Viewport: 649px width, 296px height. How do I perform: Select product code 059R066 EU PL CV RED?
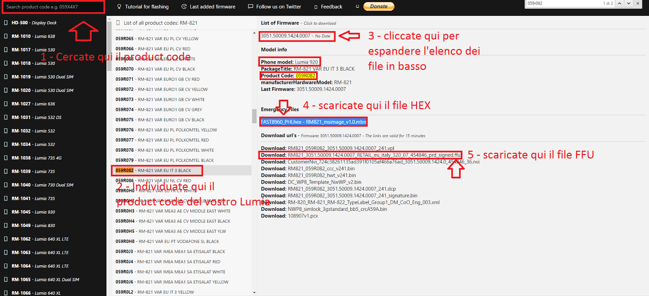pos(153,49)
